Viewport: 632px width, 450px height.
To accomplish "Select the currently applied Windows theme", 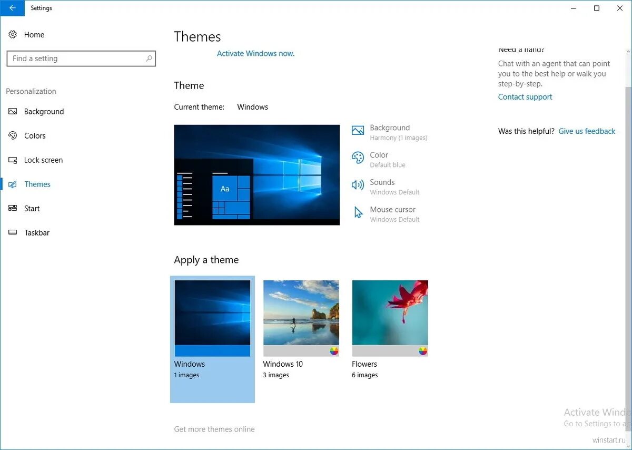I will tap(212, 318).
